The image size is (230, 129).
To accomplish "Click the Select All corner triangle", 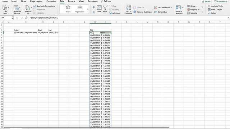I will [2, 22].
